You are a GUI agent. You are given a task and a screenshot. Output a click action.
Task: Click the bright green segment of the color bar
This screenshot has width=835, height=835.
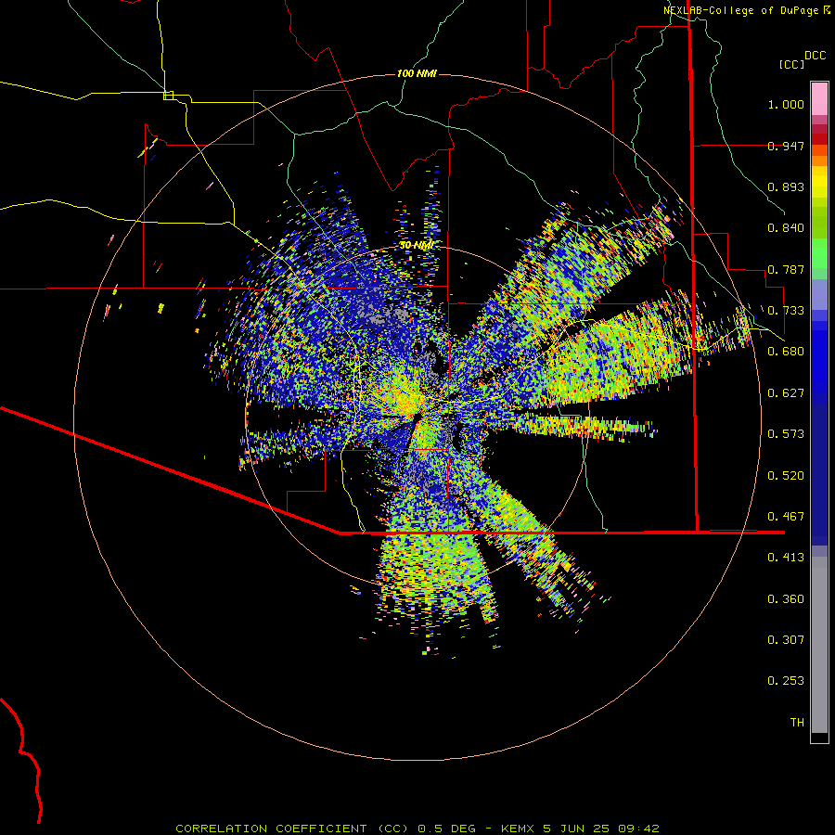coord(819,253)
